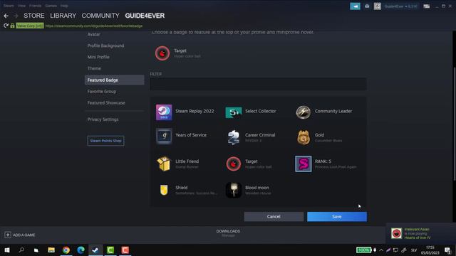
Task: Open the inbox envelope icon
Action: pos(367,6)
